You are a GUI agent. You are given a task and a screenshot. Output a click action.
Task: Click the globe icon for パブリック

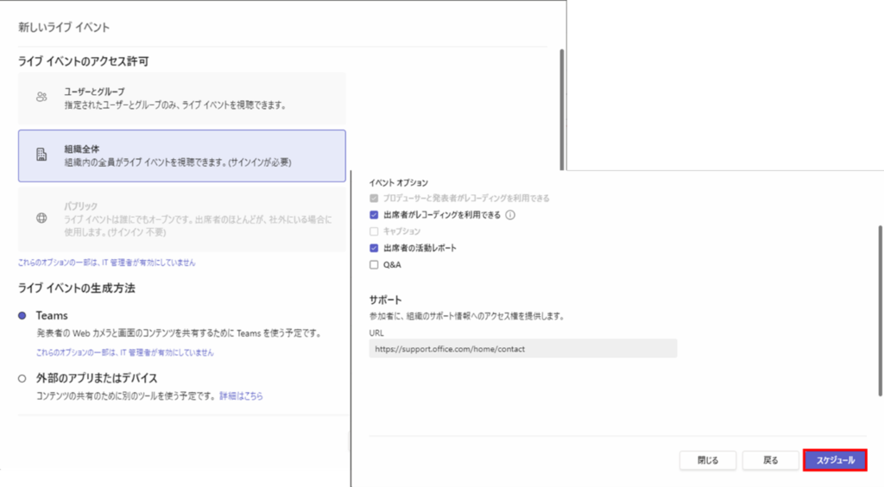(41, 218)
